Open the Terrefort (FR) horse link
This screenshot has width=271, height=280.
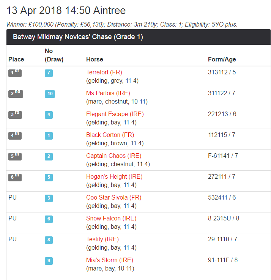tap(104, 72)
